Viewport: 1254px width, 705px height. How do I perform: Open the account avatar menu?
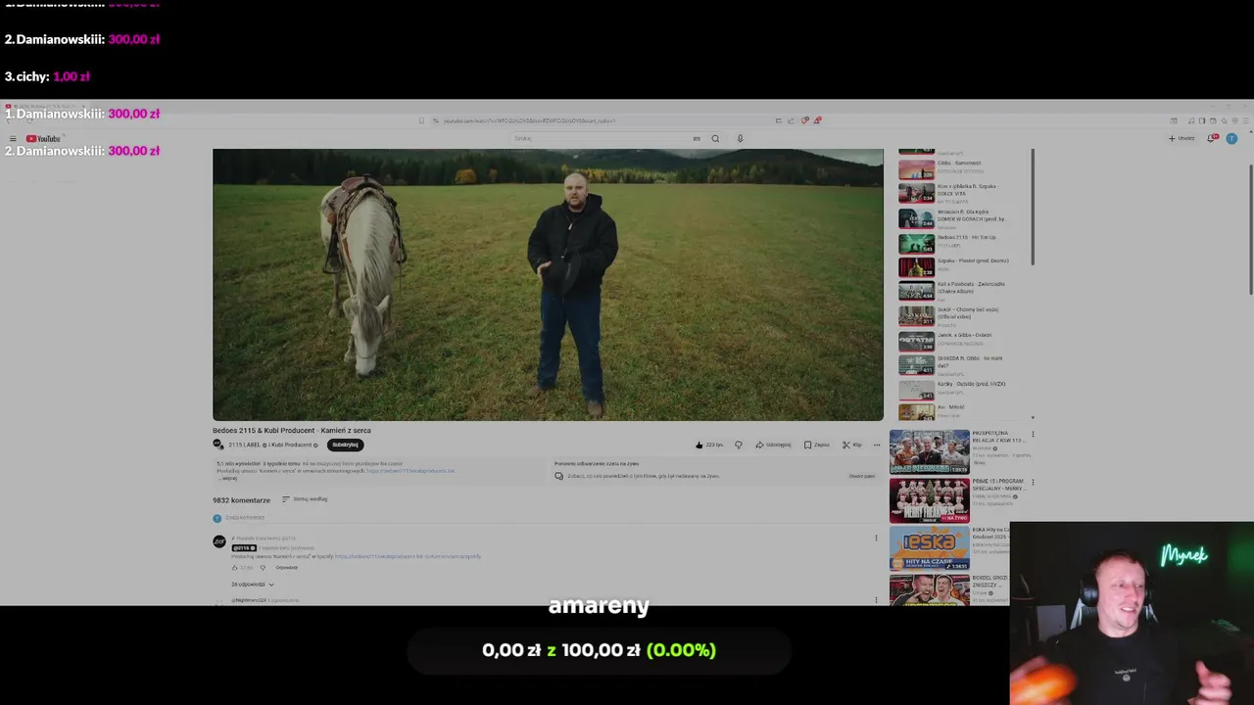click(x=1231, y=139)
